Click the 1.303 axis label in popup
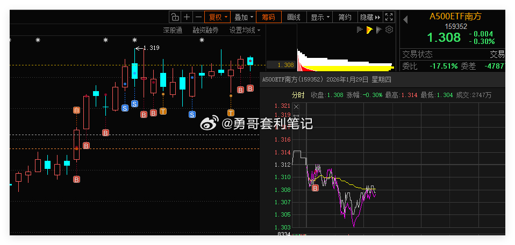515x245 pixels. (282, 227)
